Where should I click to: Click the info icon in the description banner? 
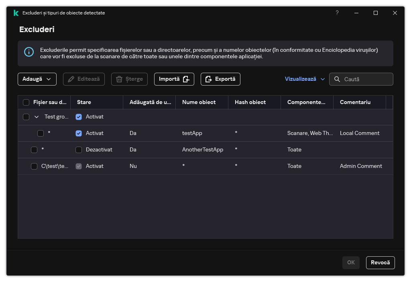click(x=29, y=52)
